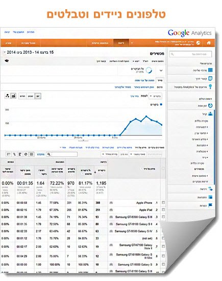Image resolution: width=222 pixels, height=281 pixels.
Task: Open the Behavior window icon
Action: 210,197
